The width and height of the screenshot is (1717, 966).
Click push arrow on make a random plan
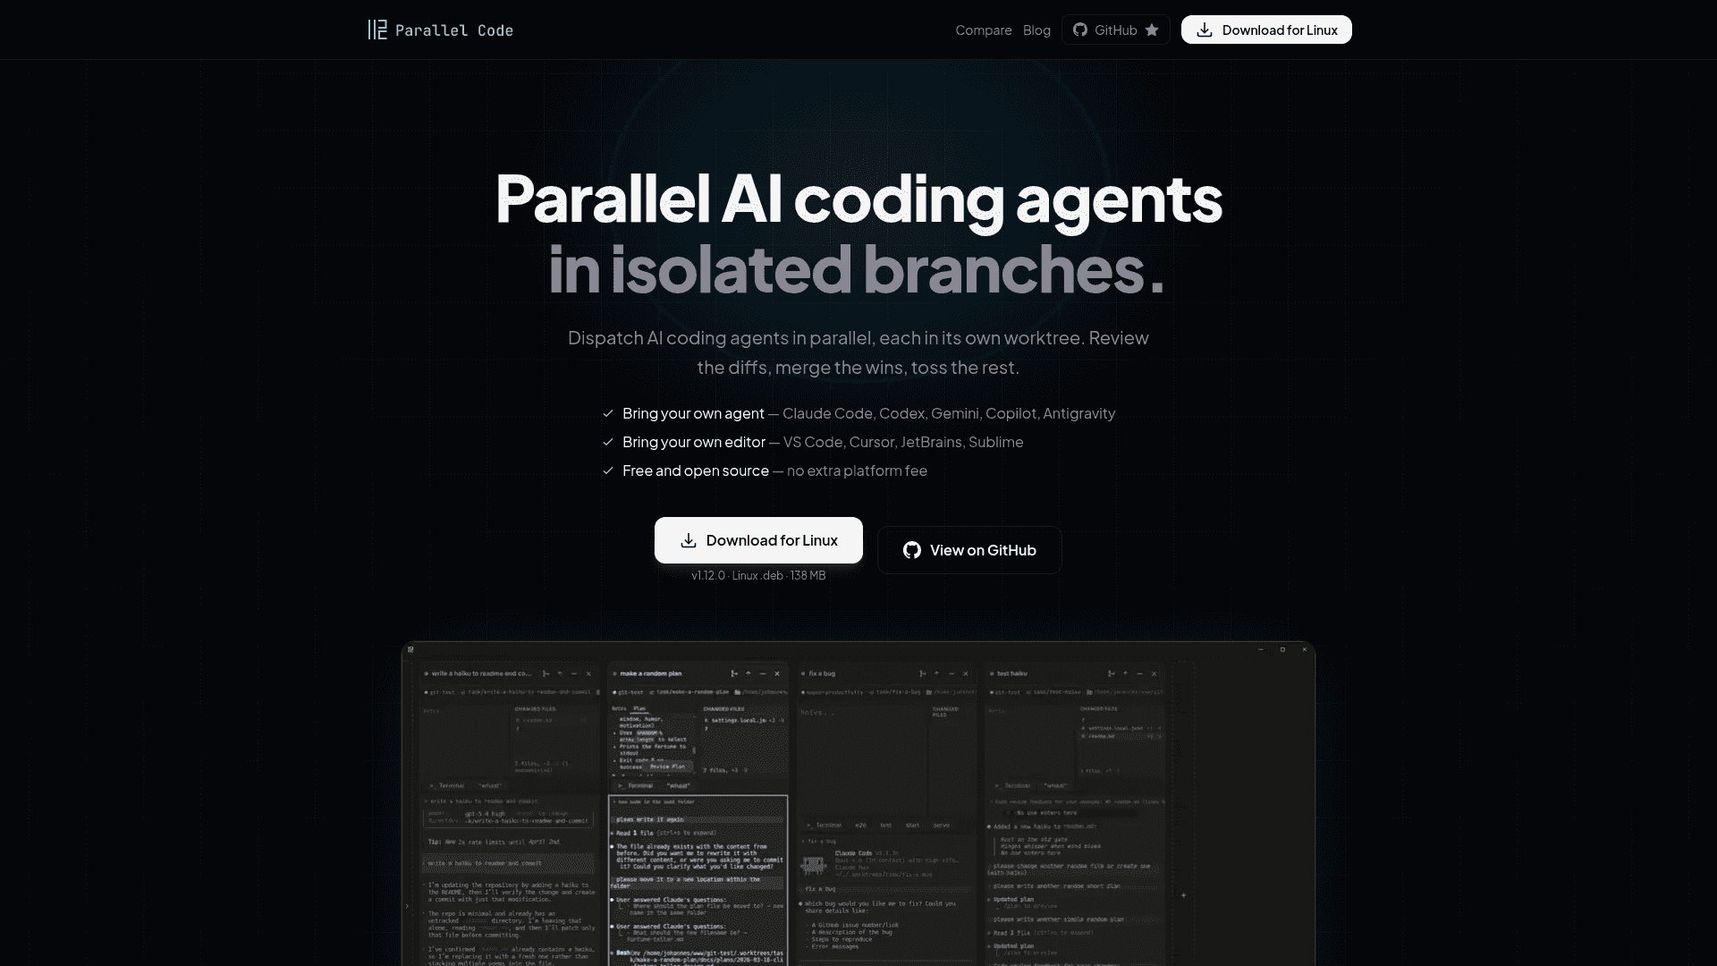pos(749,674)
